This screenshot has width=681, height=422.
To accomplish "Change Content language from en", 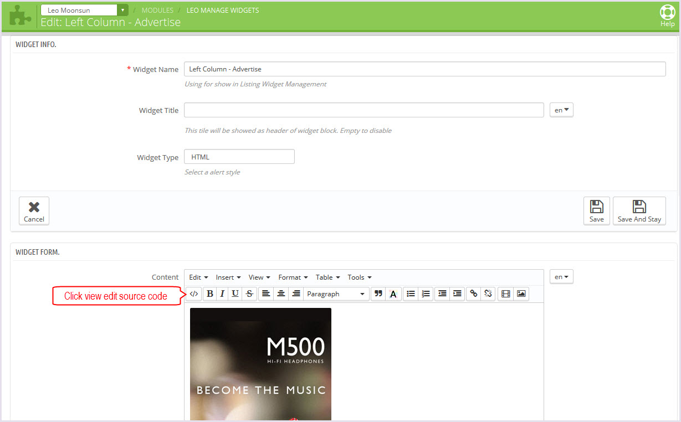I will tap(561, 277).
